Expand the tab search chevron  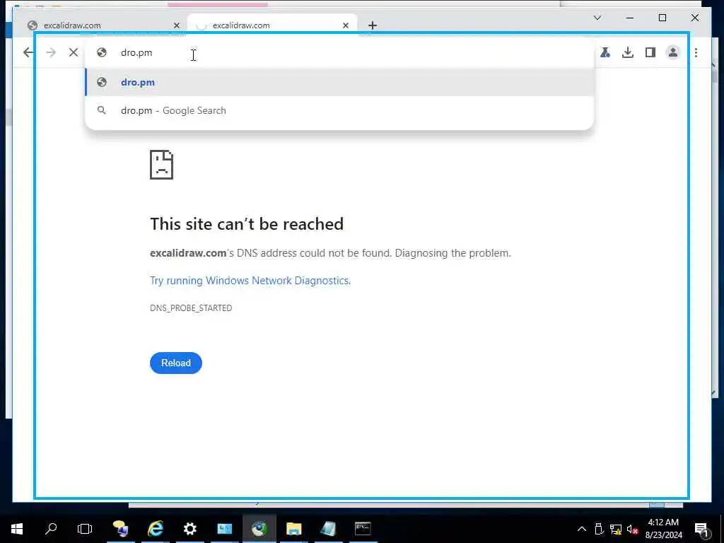tap(597, 18)
